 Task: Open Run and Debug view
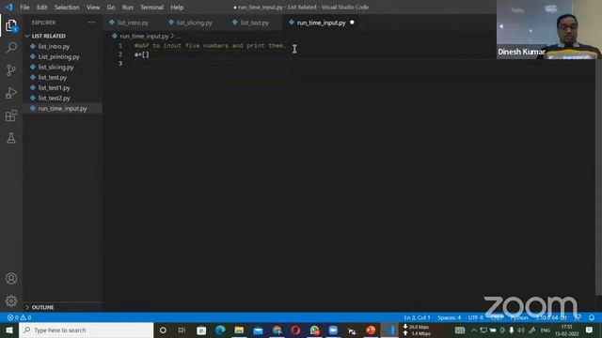click(x=11, y=93)
